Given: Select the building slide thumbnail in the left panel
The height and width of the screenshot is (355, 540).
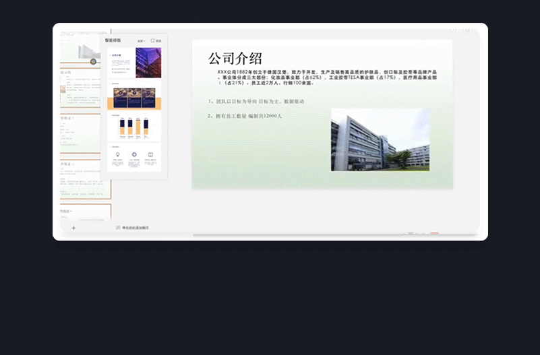Looking at the screenshot, I should (x=81, y=48).
